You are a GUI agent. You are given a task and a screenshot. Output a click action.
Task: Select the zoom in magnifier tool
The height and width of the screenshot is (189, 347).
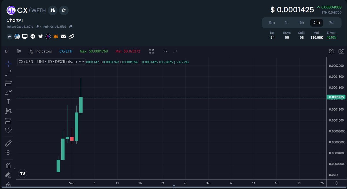tap(8, 153)
